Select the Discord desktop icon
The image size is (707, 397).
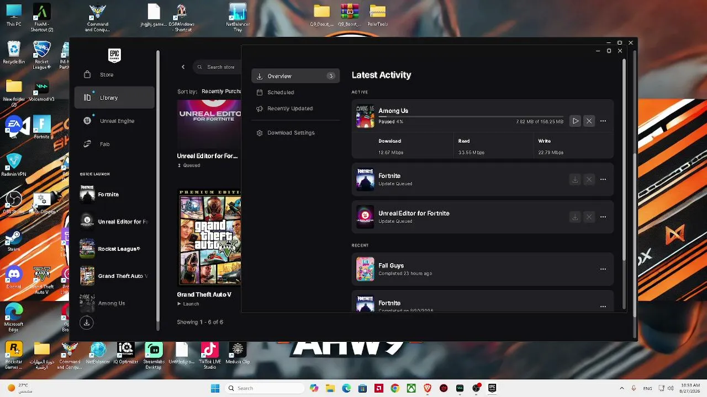tap(14, 277)
